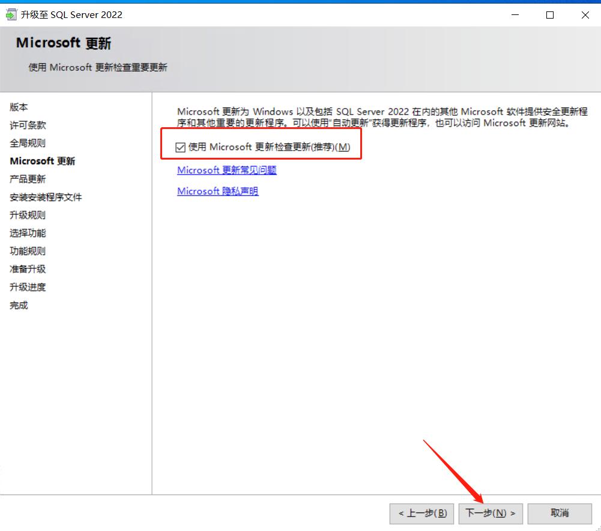This screenshot has width=601, height=531.
Task: Open the Microsoft 更新常见问题 link
Action: [227, 170]
